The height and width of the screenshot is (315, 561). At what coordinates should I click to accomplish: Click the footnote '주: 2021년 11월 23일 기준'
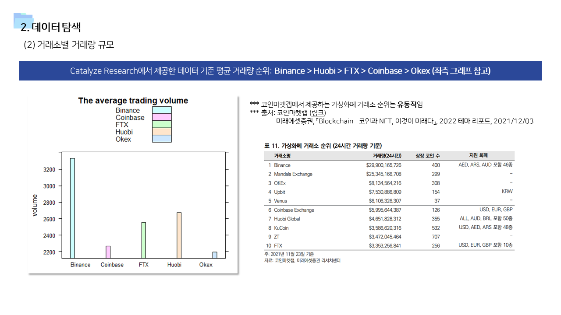288,254
